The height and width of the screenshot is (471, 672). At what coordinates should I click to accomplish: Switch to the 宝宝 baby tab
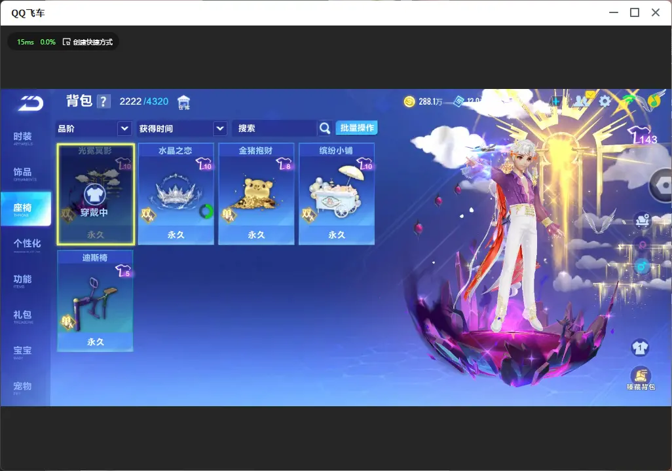pyautogui.click(x=23, y=351)
